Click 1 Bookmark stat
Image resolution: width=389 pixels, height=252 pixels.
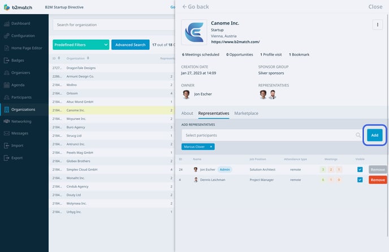point(299,55)
